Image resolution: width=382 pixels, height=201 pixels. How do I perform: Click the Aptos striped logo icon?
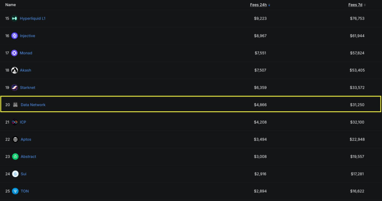(15, 139)
